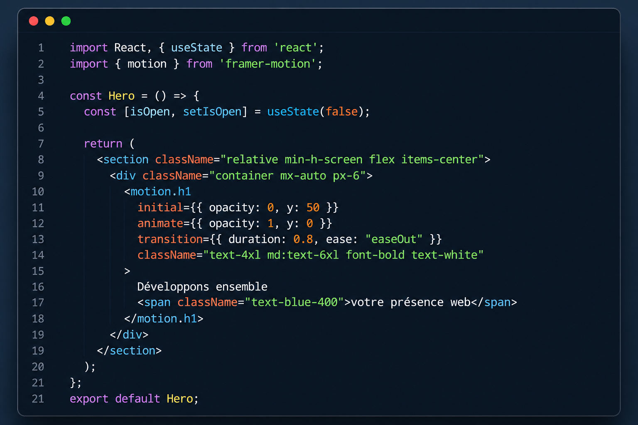Image resolution: width=638 pixels, height=425 pixels.
Task: Click line number 14 in gutter
Action: pos(38,255)
